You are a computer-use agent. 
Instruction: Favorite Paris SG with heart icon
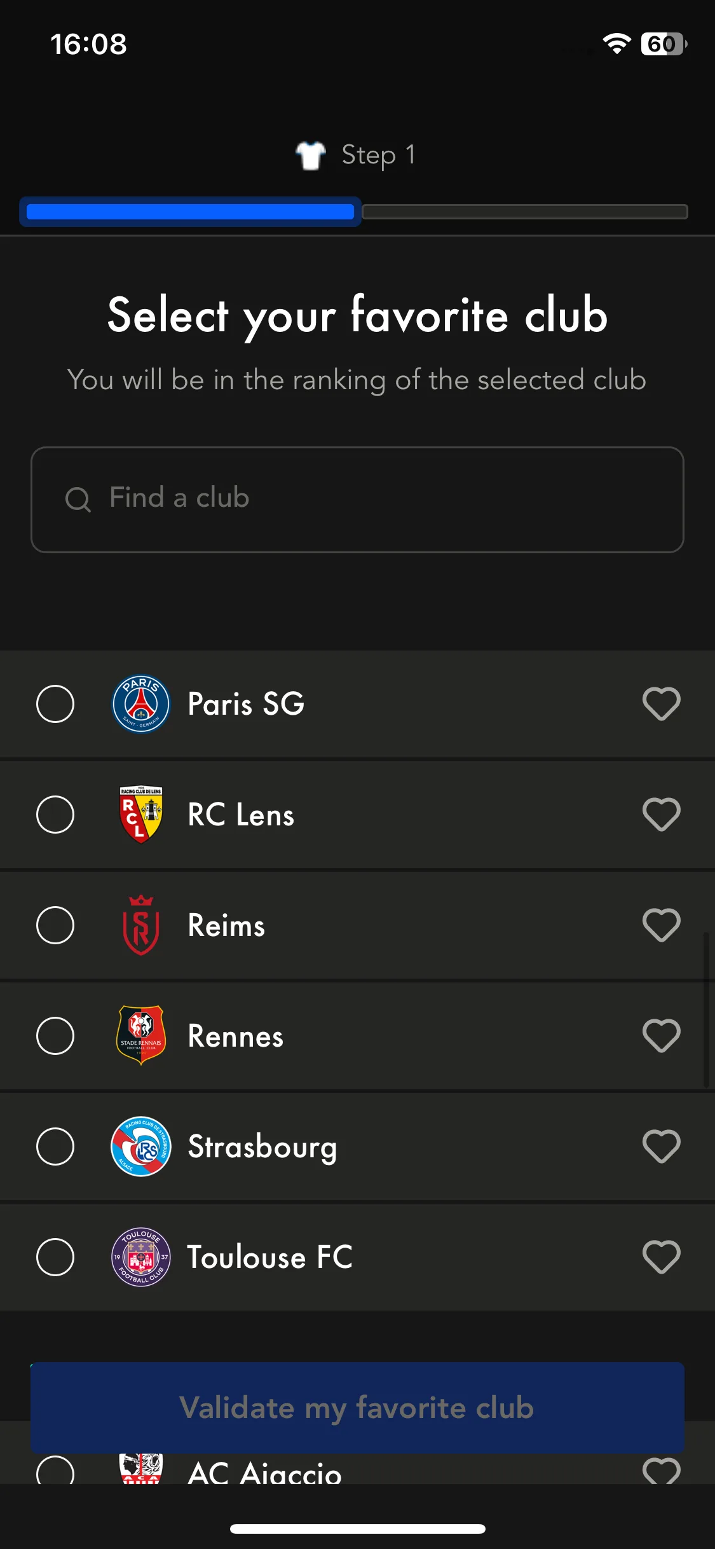coord(661,704)
